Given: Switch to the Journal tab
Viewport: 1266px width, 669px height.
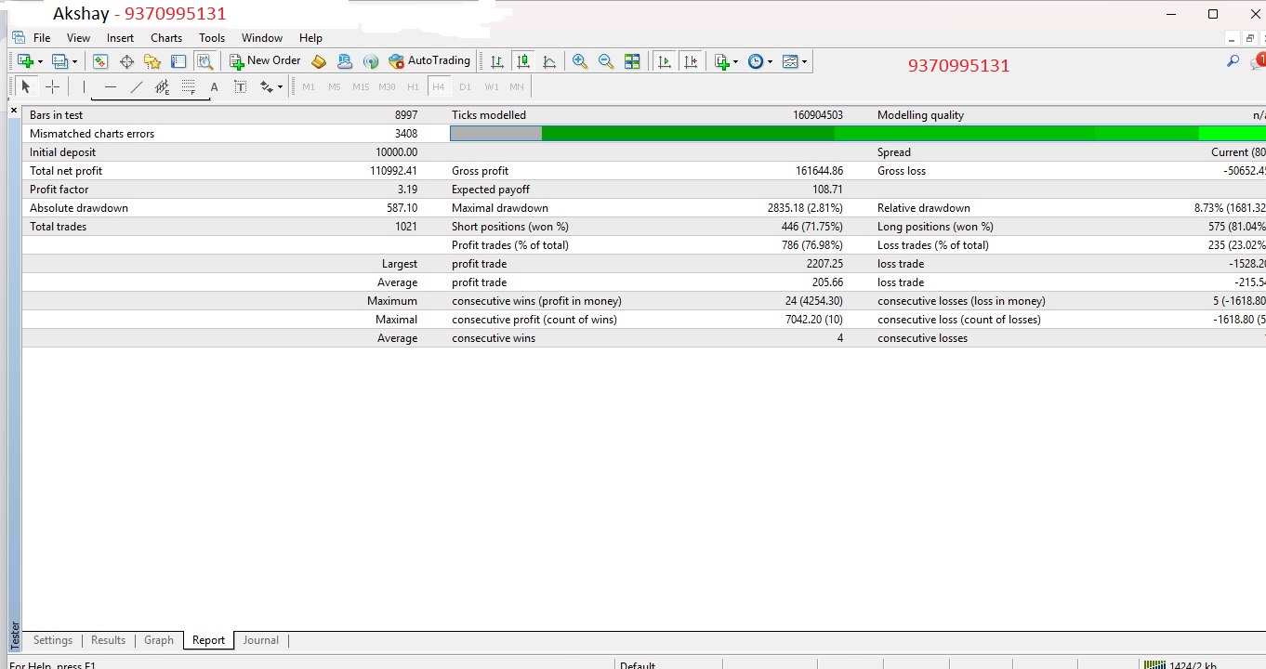Looking at the screenshot, I should tap(260, 640).
